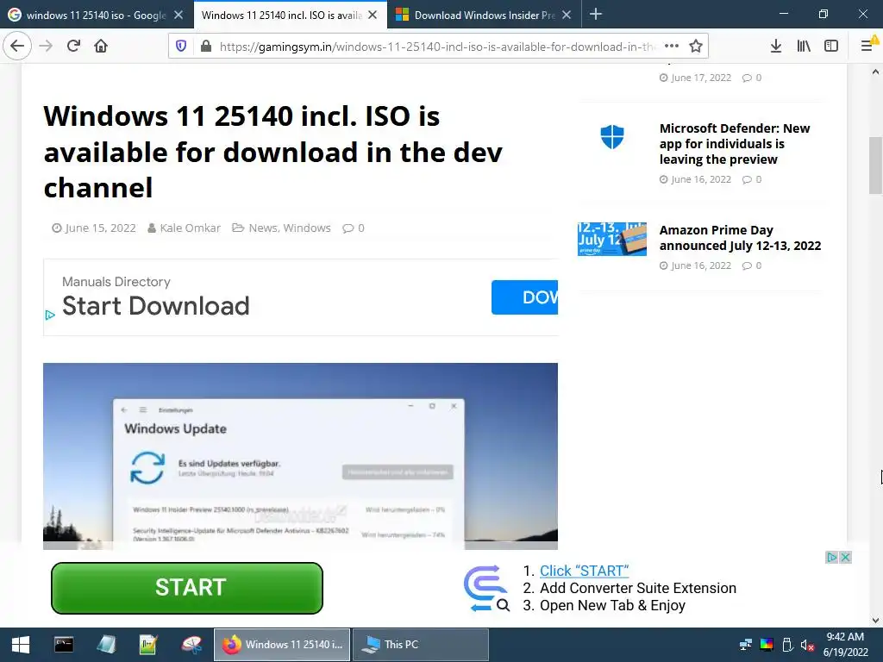Open the News category link
This screenshot has height=662, width=883.
[263, 228]
